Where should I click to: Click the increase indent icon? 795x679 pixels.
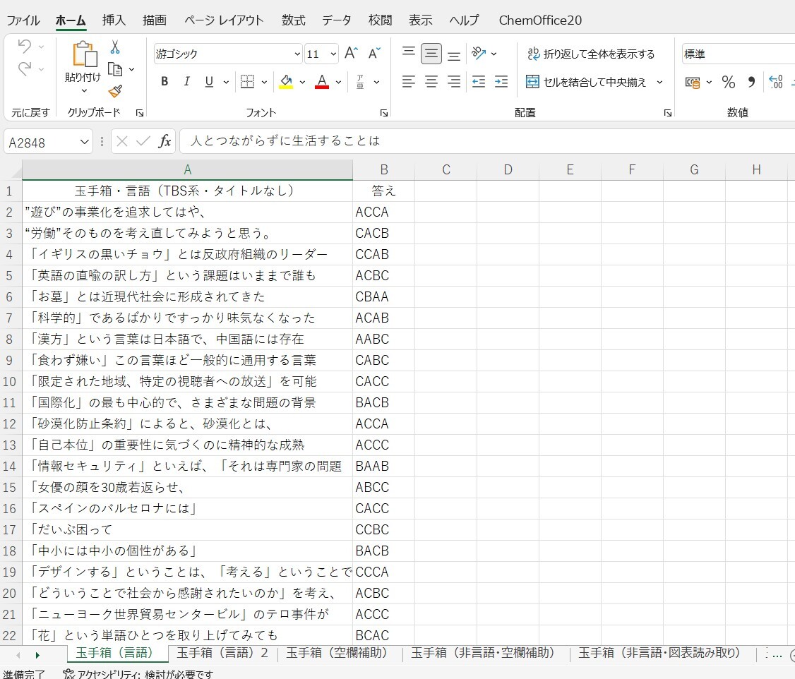pyautogui.click(x=501, y=82)
